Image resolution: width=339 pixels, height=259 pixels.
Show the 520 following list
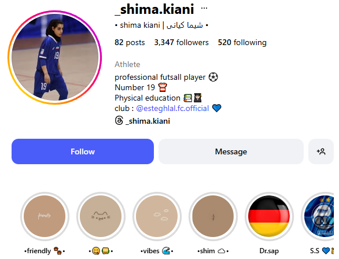pyautogui.click(x=242, y=43)
